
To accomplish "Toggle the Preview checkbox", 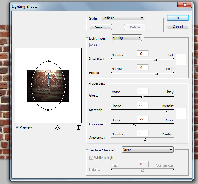I will click(x=17, y=127).
